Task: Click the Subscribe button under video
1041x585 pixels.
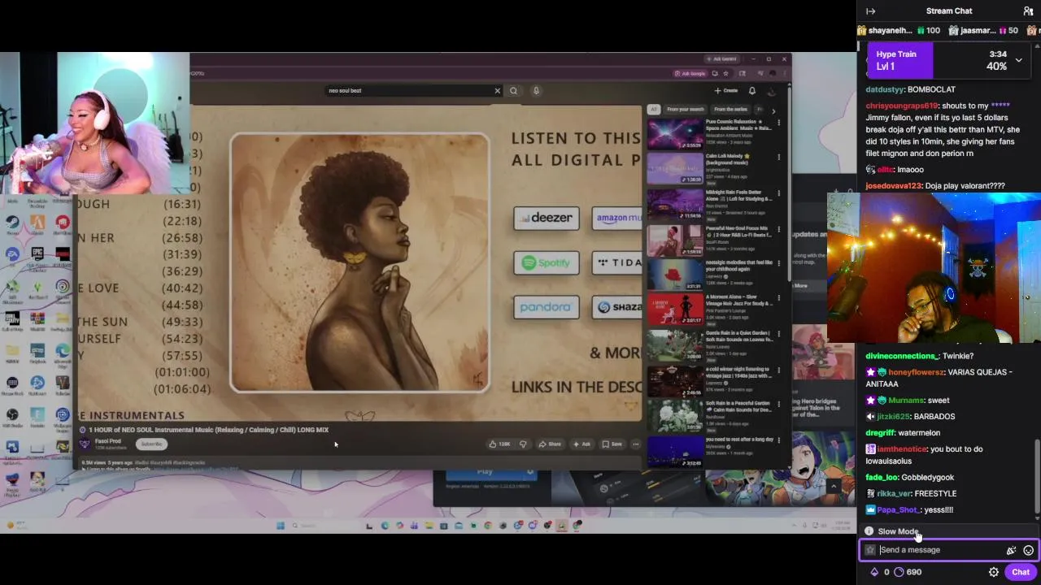Action: coord(151,444)
